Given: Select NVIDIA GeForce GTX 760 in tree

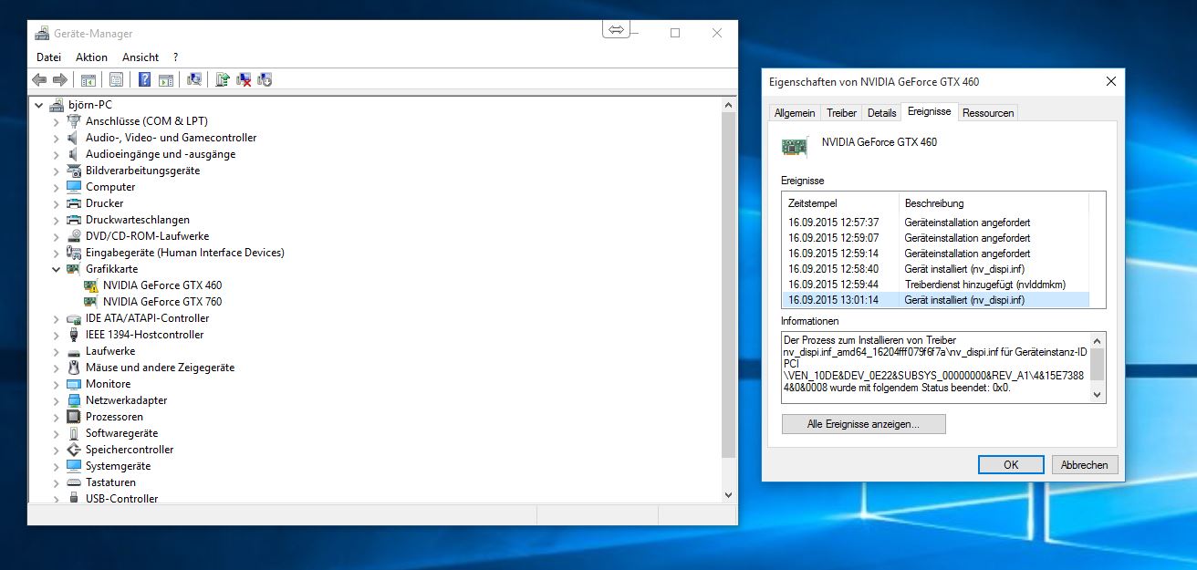Looking at the screenshot, I should point(162,302).
